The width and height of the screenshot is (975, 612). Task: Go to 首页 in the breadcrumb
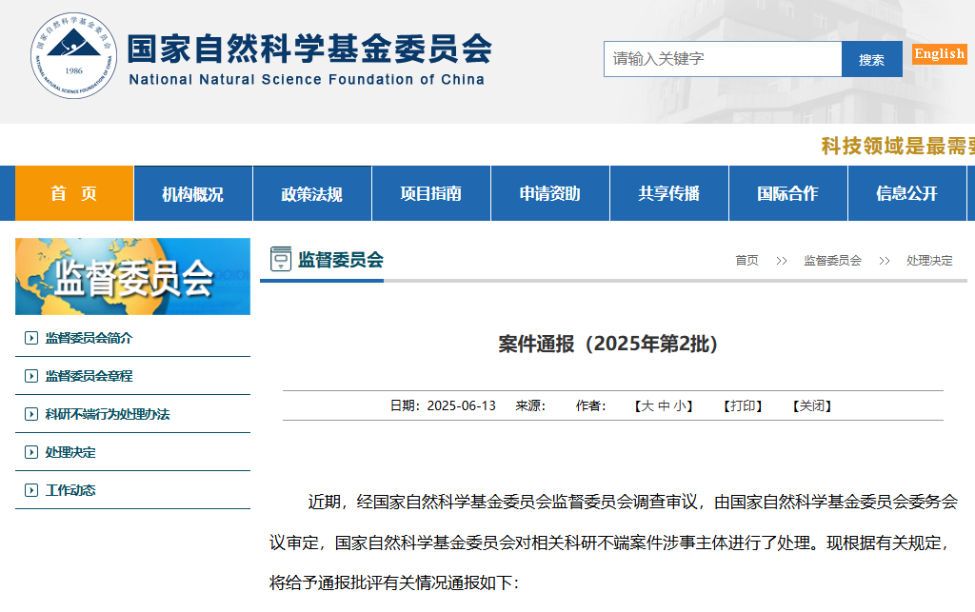click(x=746, y=260)
